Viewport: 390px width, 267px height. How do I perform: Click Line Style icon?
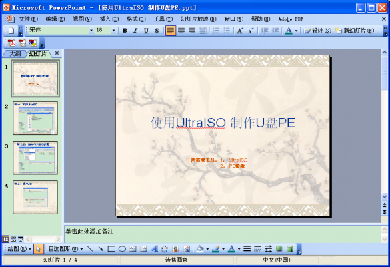[x=247, y=248]
